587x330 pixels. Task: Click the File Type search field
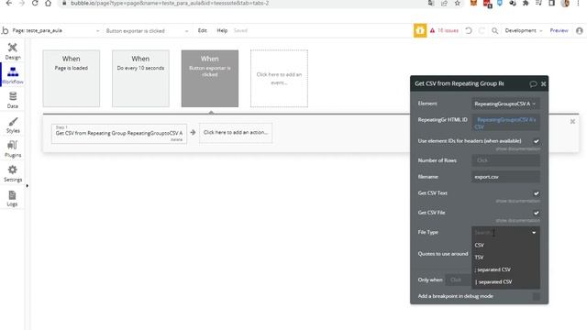(x=501, y=233)
